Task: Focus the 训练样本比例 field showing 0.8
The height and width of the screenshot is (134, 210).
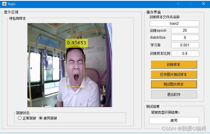Action: 185,53
